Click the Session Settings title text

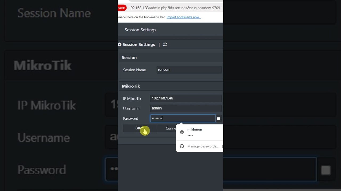tap(140, 30)
